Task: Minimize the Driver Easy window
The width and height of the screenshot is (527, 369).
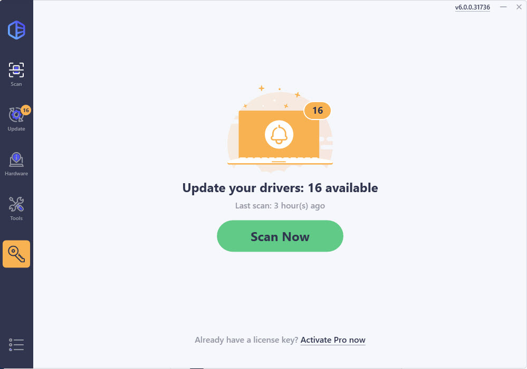Action: pyautogui.click(x=503, y=7)
